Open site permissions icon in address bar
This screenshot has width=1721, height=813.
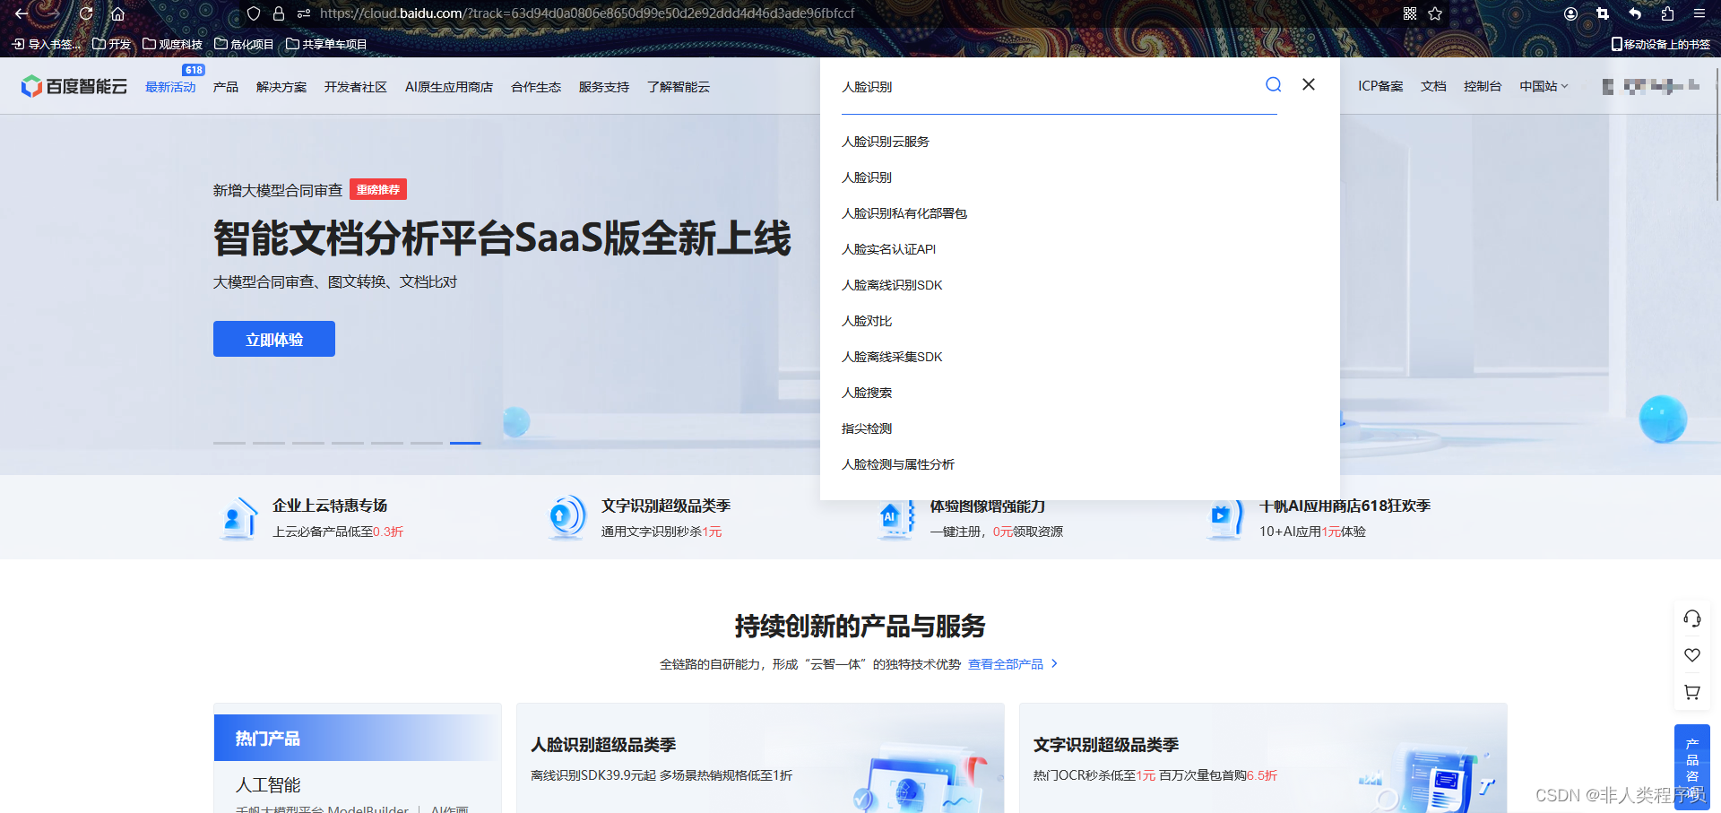click(304, 13)
